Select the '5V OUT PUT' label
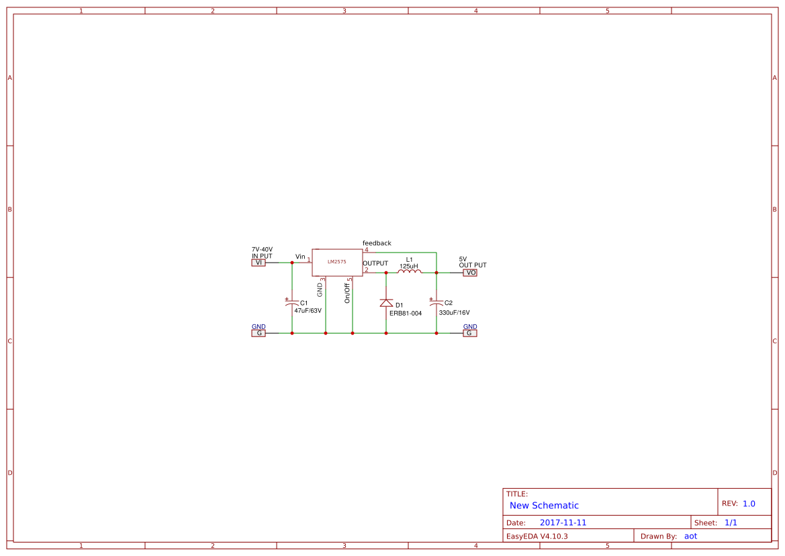The width and height of the screenshot is (785, 556). 473,263
